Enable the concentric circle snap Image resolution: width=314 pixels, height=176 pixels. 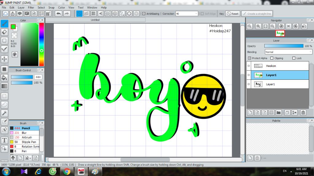coord(115,13)
